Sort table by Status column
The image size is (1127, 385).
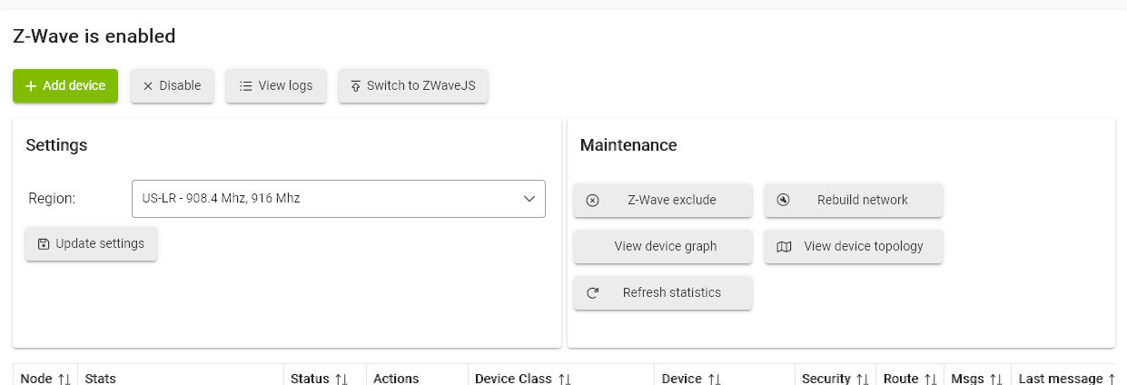click(341, 379)
